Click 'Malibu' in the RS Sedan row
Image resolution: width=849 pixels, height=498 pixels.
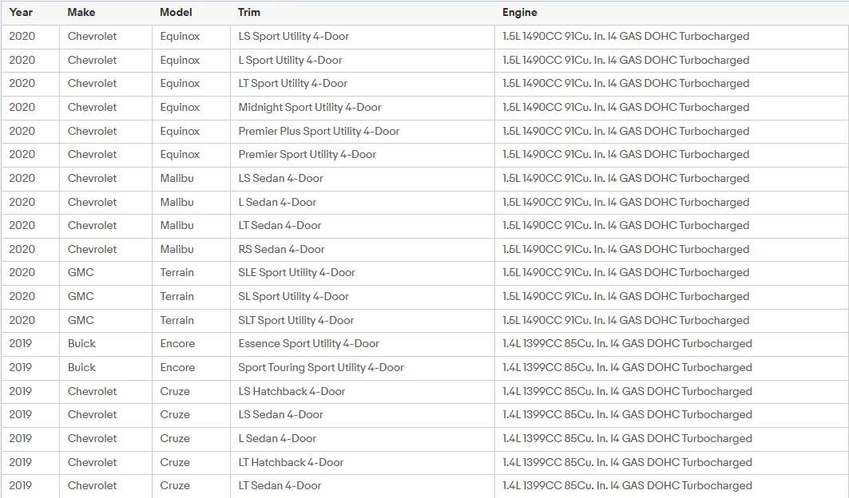pyautogui.click(x=177, y=249)
